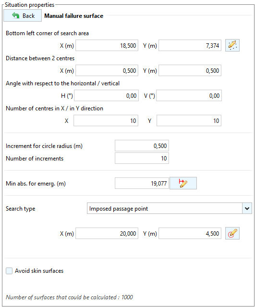
Task: Pick imposed passage point with target pencil icon
Action: 232,233
